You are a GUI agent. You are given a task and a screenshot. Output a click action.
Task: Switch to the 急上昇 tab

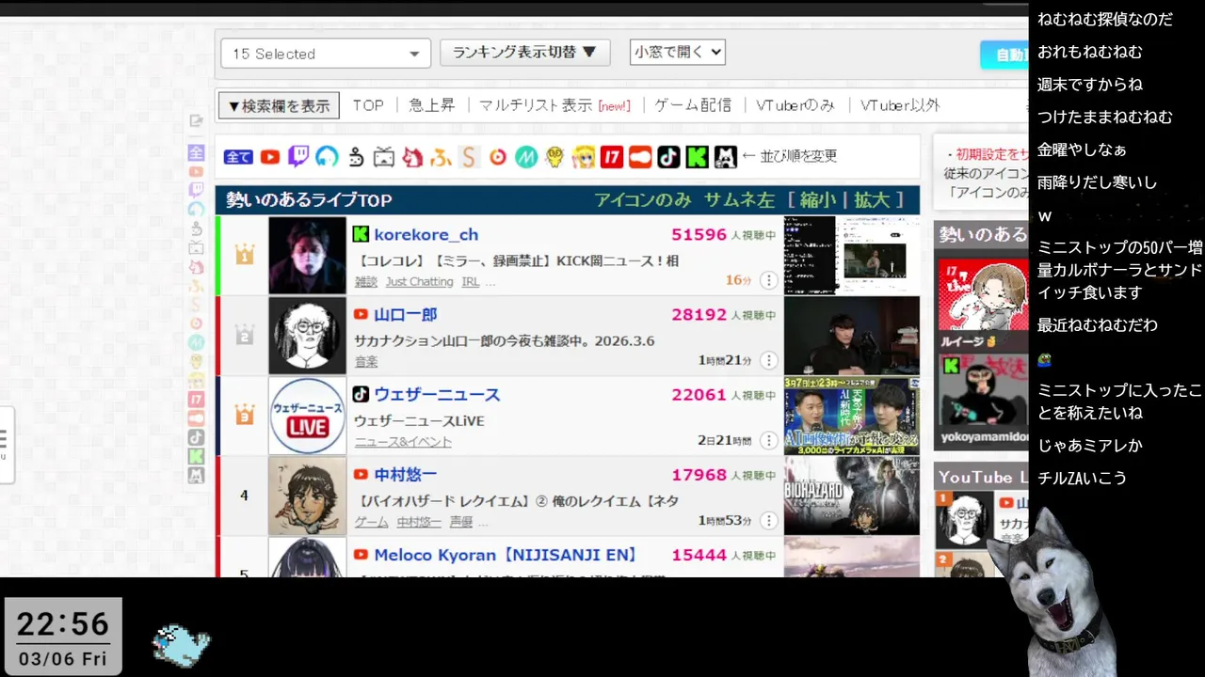pos(432,105)
